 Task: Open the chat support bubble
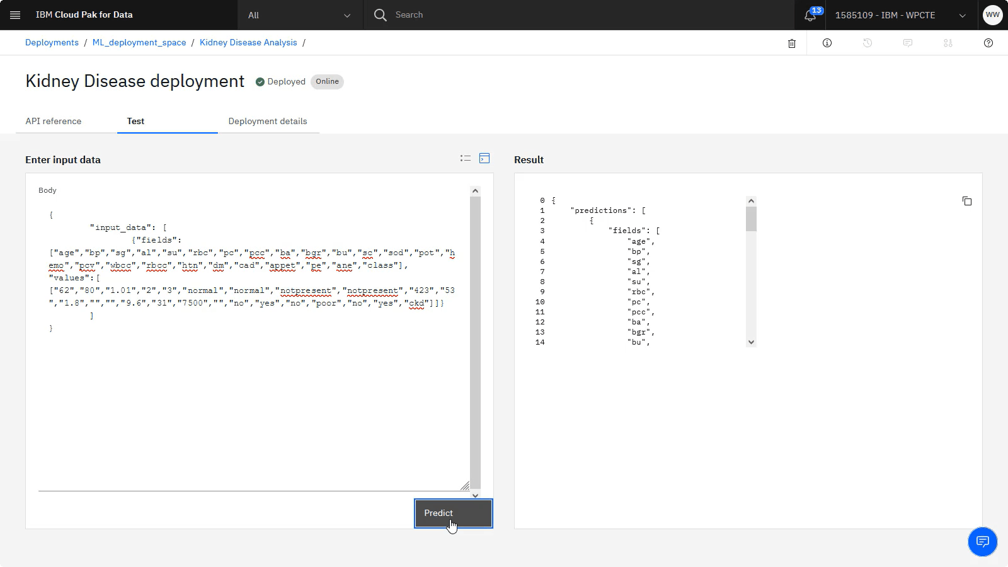pyautogui.click(x=982, y=542)
